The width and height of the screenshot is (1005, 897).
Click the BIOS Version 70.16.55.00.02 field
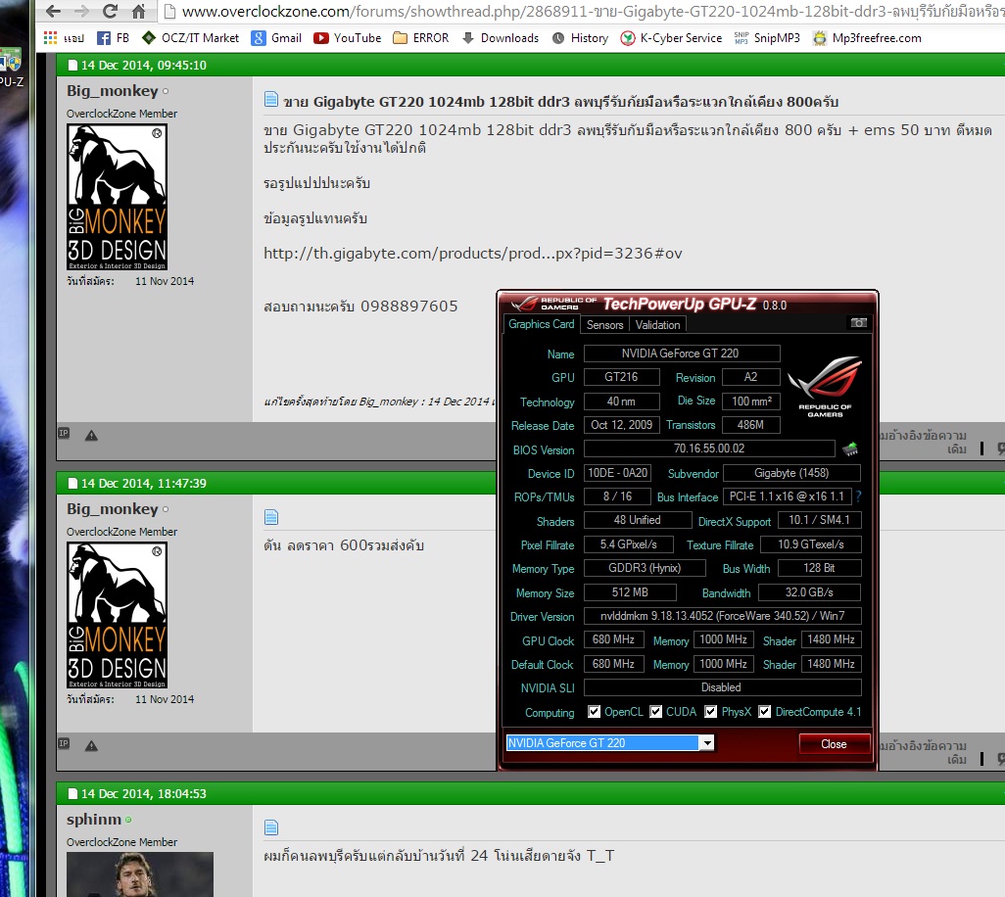coord(709,448)
